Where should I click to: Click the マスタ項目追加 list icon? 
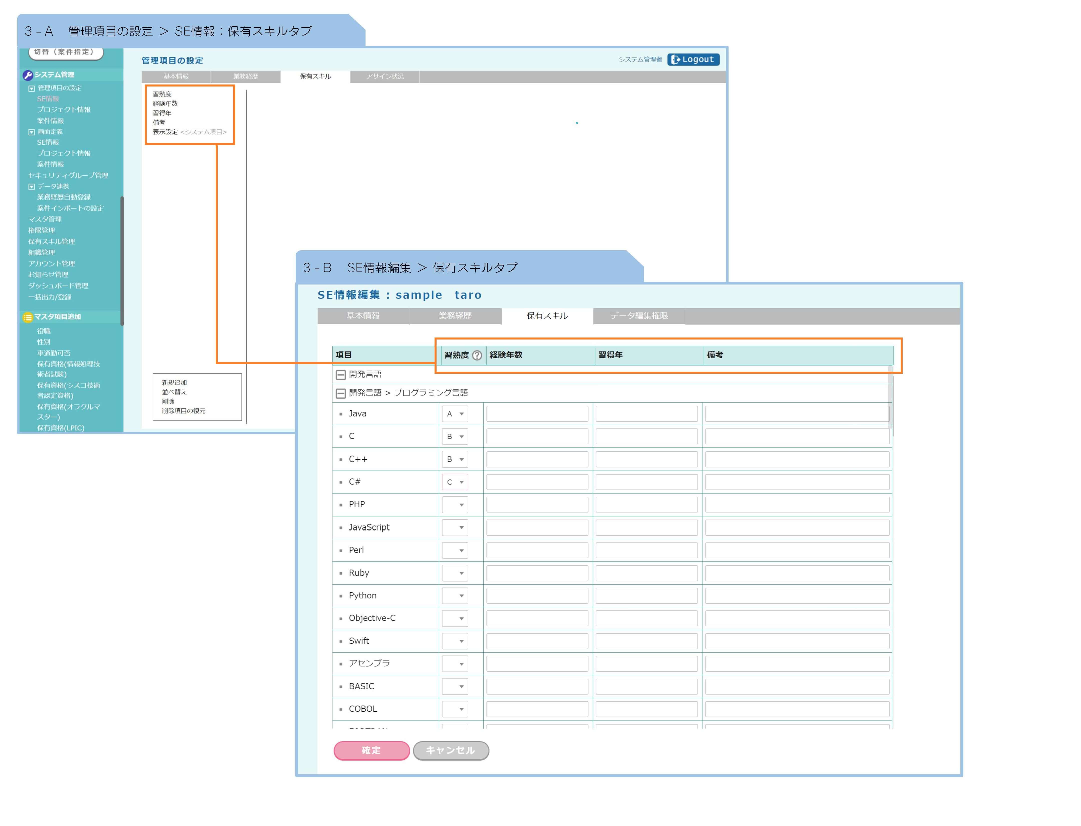pyautogui.click(x=28, y=317)
